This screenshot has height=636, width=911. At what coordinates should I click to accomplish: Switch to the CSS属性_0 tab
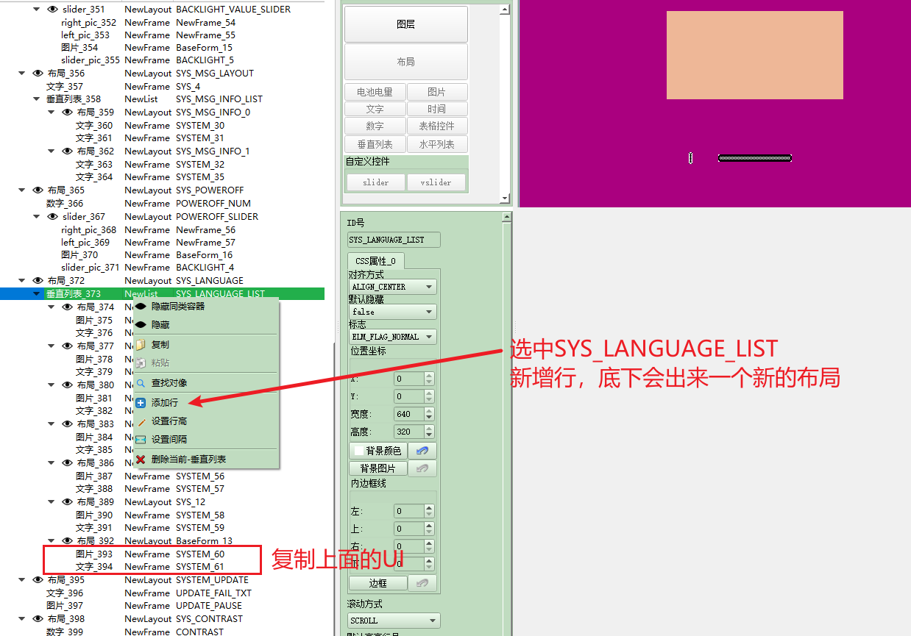[x=375, y=261]
